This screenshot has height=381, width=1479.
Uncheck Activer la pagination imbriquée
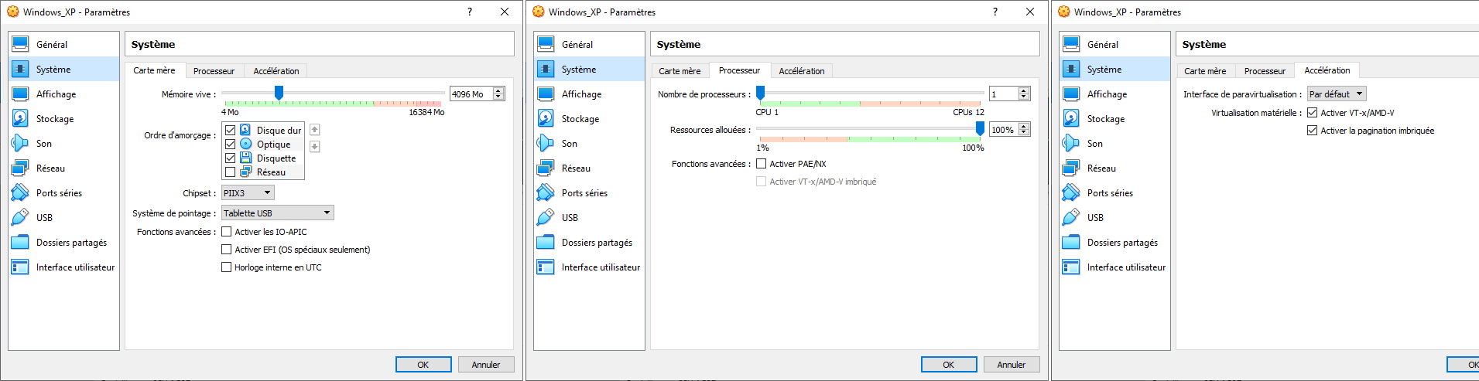point(1313,131)
